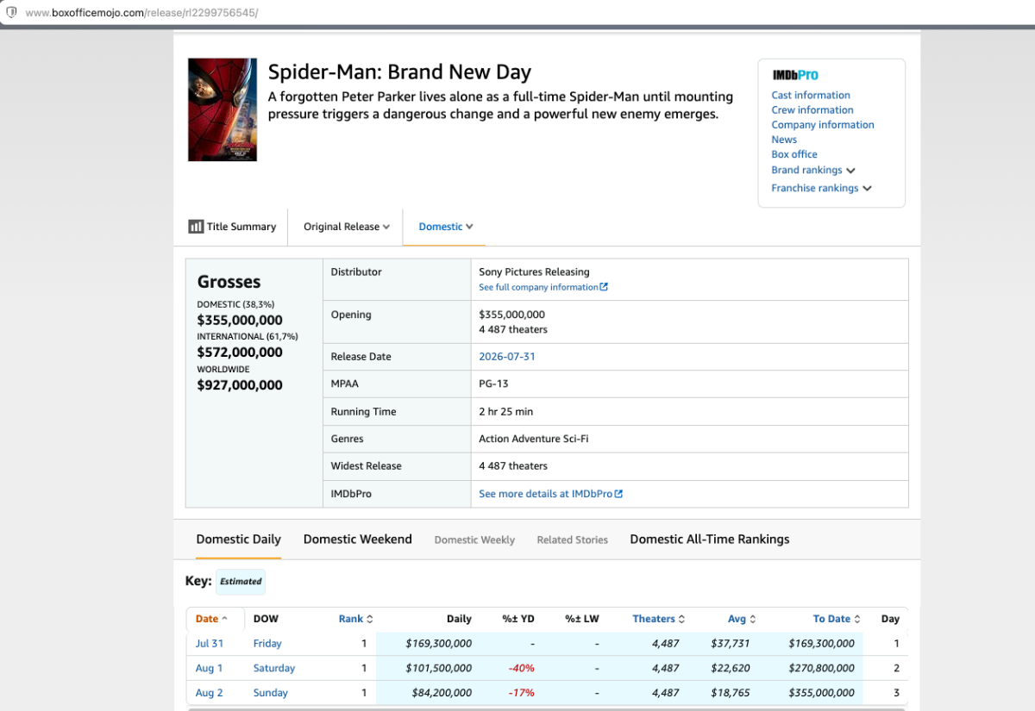
Task: Click the Friday day-of-week link
Action: [267, 644]
